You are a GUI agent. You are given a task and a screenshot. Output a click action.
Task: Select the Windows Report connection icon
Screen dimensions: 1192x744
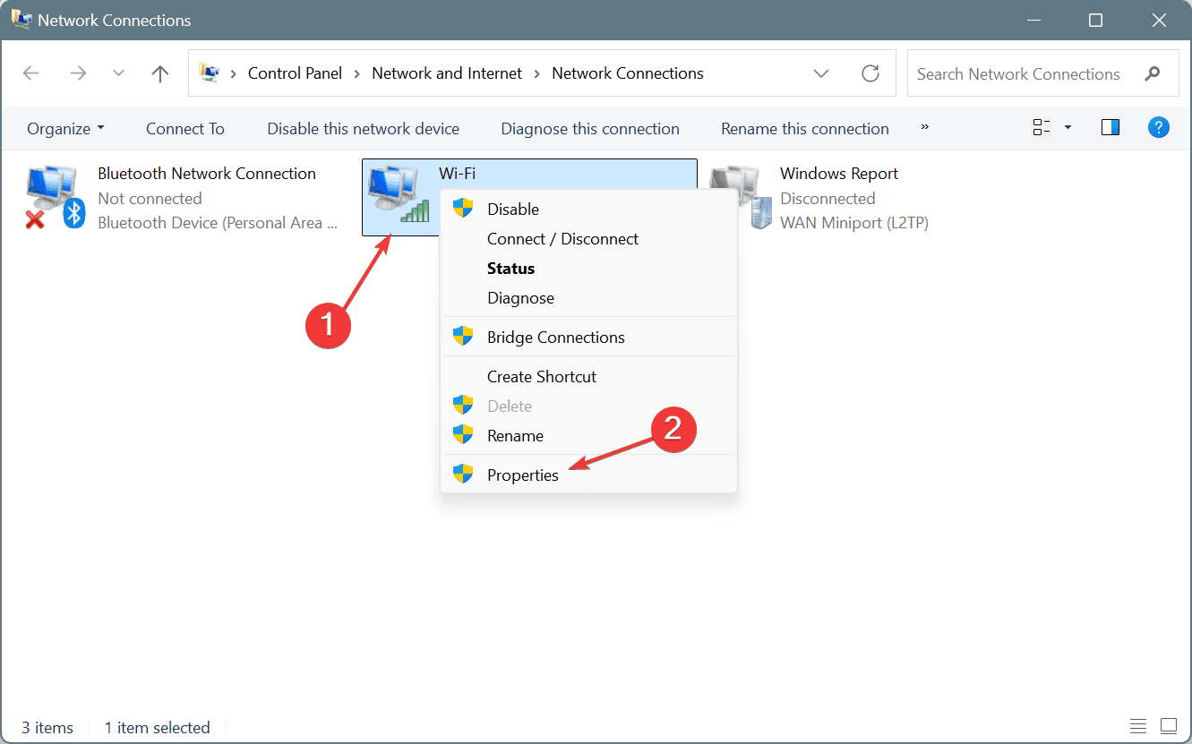click(x=742, y=197)
